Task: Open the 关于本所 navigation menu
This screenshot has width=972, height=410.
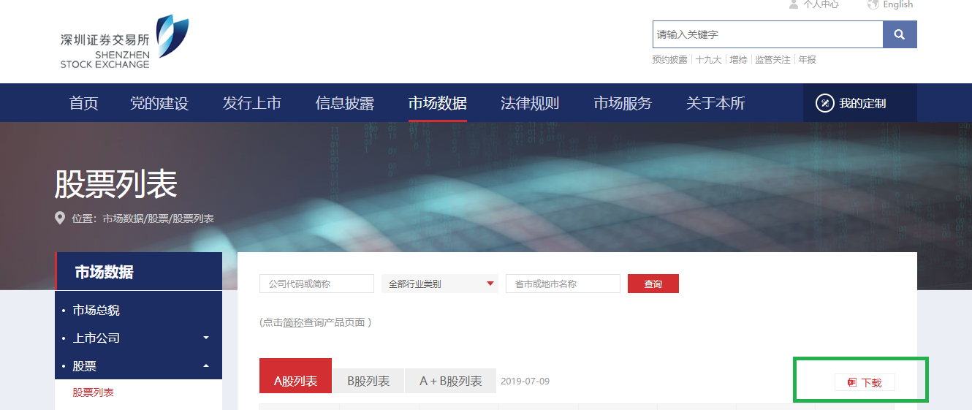Action: (715, 103)
